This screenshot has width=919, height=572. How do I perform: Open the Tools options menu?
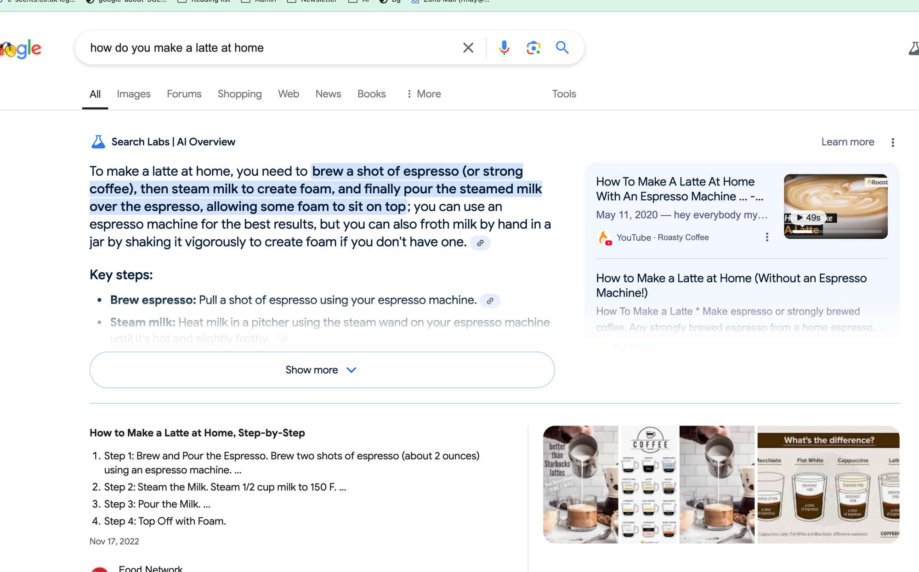tap(564, 94)
